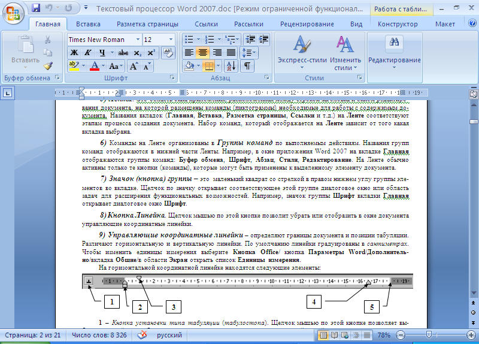Switch to Full Screen Reading view
This screenshot has height=344, width=479.
(334, 336)
